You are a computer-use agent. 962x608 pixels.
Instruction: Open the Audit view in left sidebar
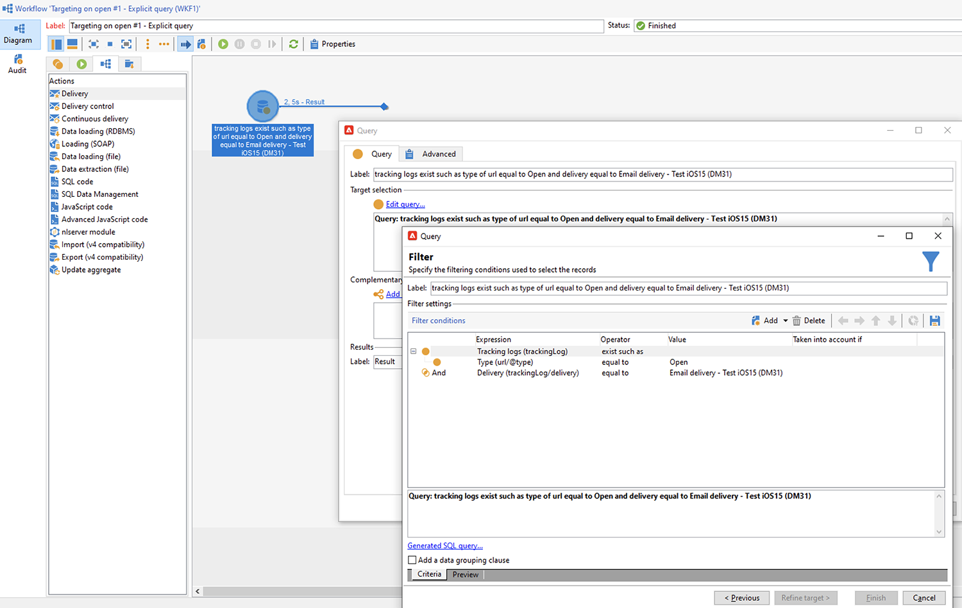click(x=17, y=64)
